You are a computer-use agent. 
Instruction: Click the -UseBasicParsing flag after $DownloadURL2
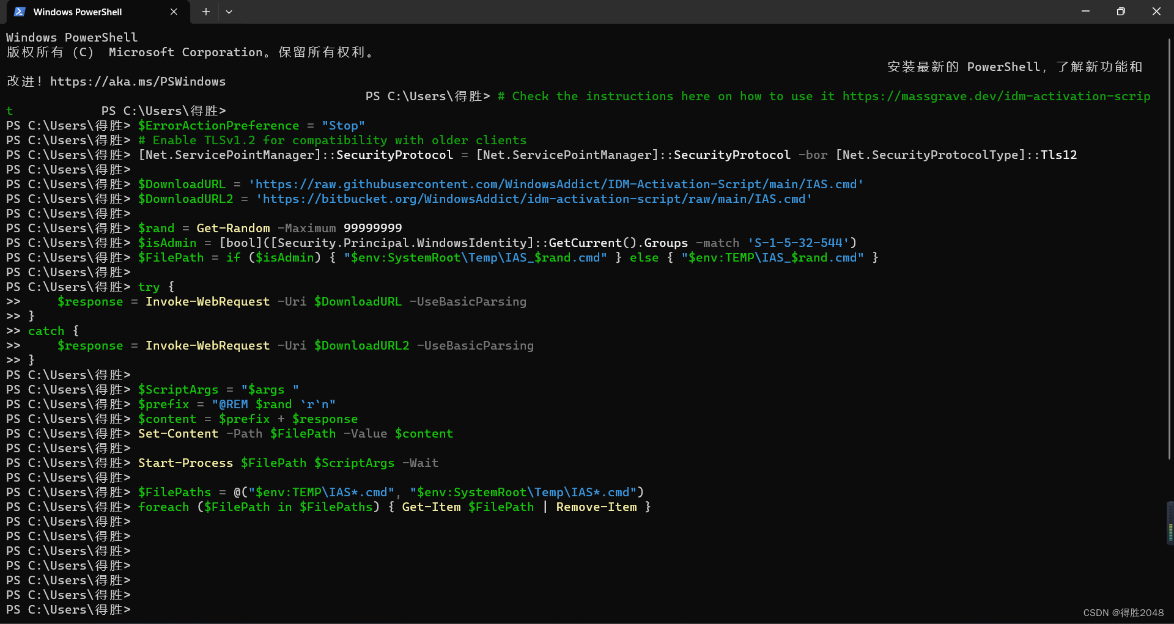(475, 345)
